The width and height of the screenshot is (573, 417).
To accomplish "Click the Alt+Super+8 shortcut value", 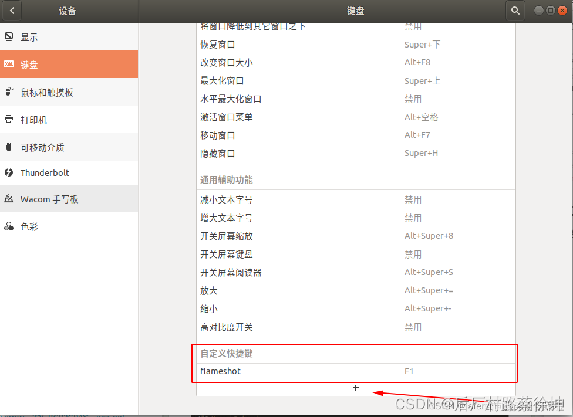I will tap(429, 236).
